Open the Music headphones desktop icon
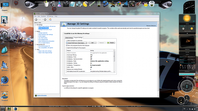This screenshot has width=198, height=111. pyautogui.click(x=5, y=36)
